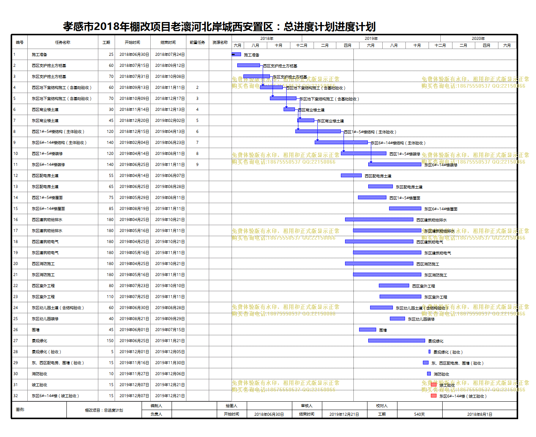
Task: Select start date 2019年11月16日 in row 29
Action: [x=134, y=363]
